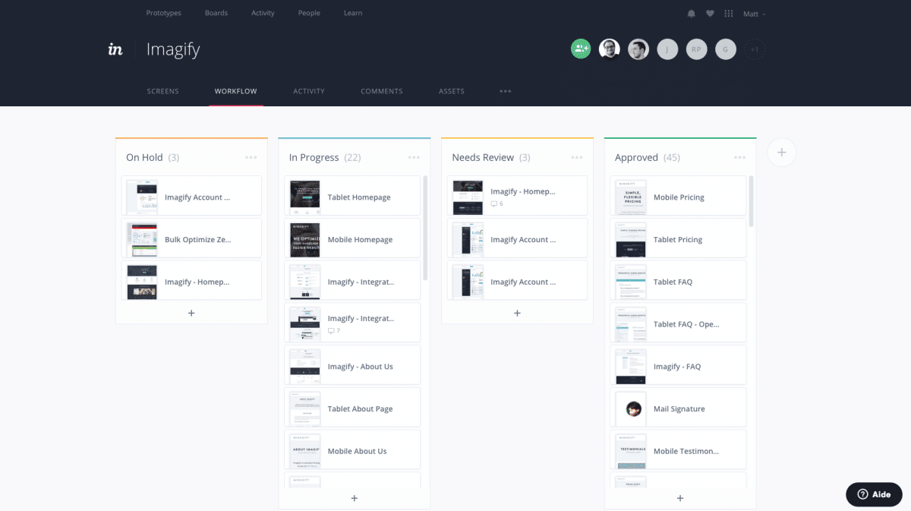The height and width of the screenshot is (511, 911).
Task: Click the In Progress column scrollbar
Action: [425, 228]
